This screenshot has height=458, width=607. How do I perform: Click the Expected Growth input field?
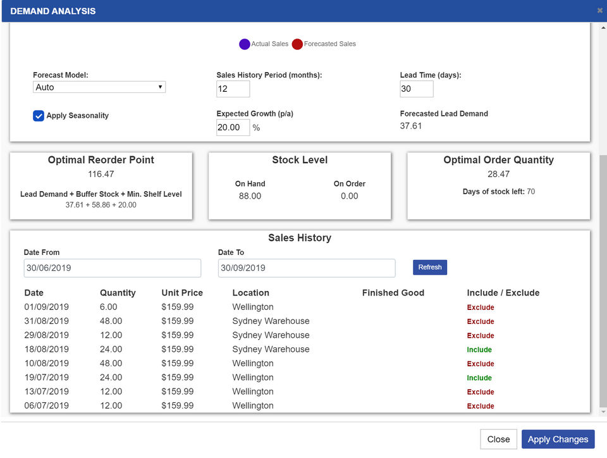coord(232,128)
